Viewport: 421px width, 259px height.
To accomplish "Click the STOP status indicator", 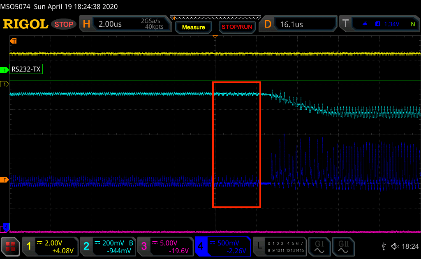I will tap(64, 24).
